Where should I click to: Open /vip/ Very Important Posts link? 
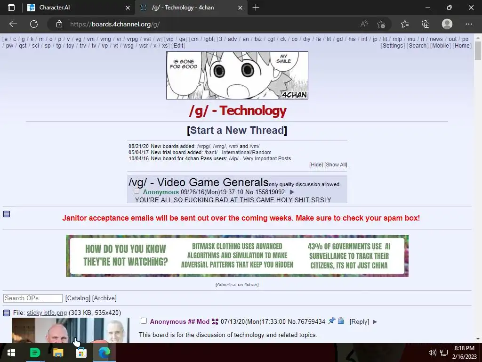(x=260, y=158)
